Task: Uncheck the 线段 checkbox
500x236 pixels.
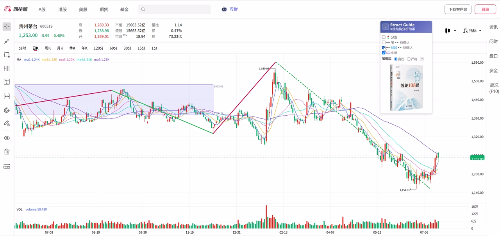Action: [384, 48]
